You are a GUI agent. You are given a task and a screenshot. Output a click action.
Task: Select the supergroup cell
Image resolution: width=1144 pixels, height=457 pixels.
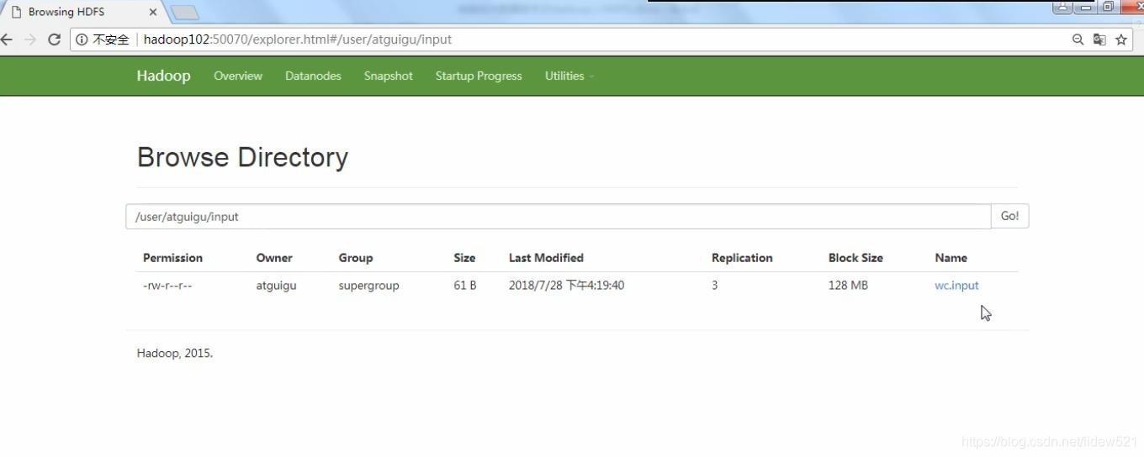pos(368,286)
